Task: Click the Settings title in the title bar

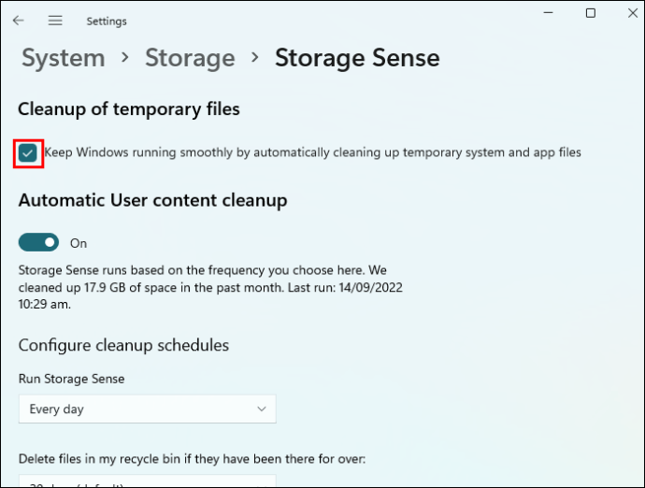Action: click(107, 21)
